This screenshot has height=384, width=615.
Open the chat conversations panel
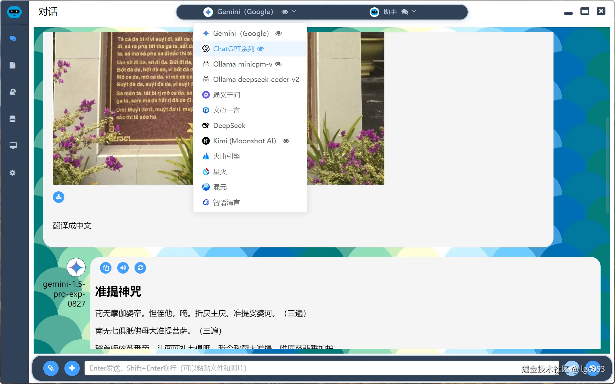click(x=13, y=38)
